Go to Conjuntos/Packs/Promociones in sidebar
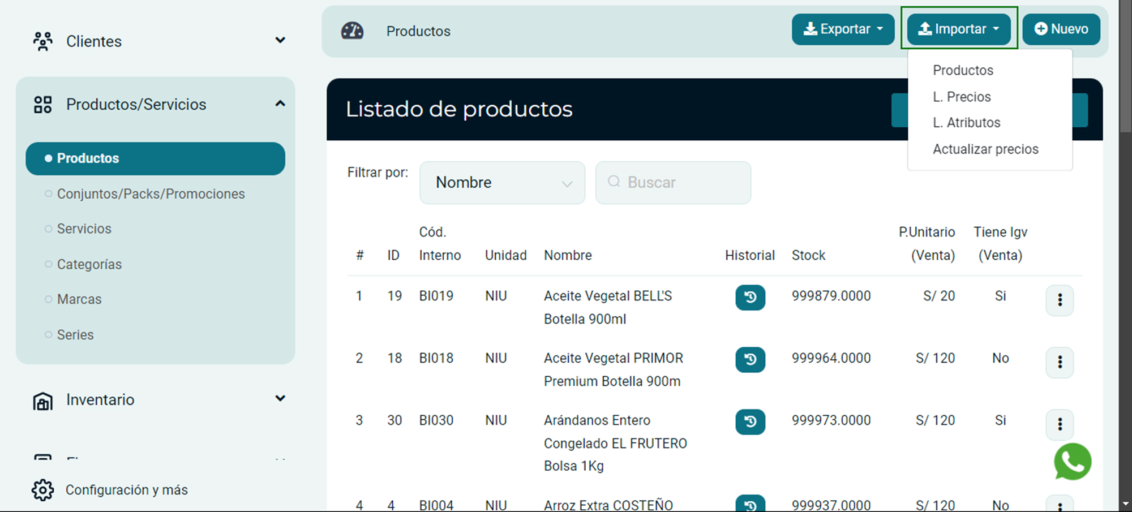 tap(151, 194)
